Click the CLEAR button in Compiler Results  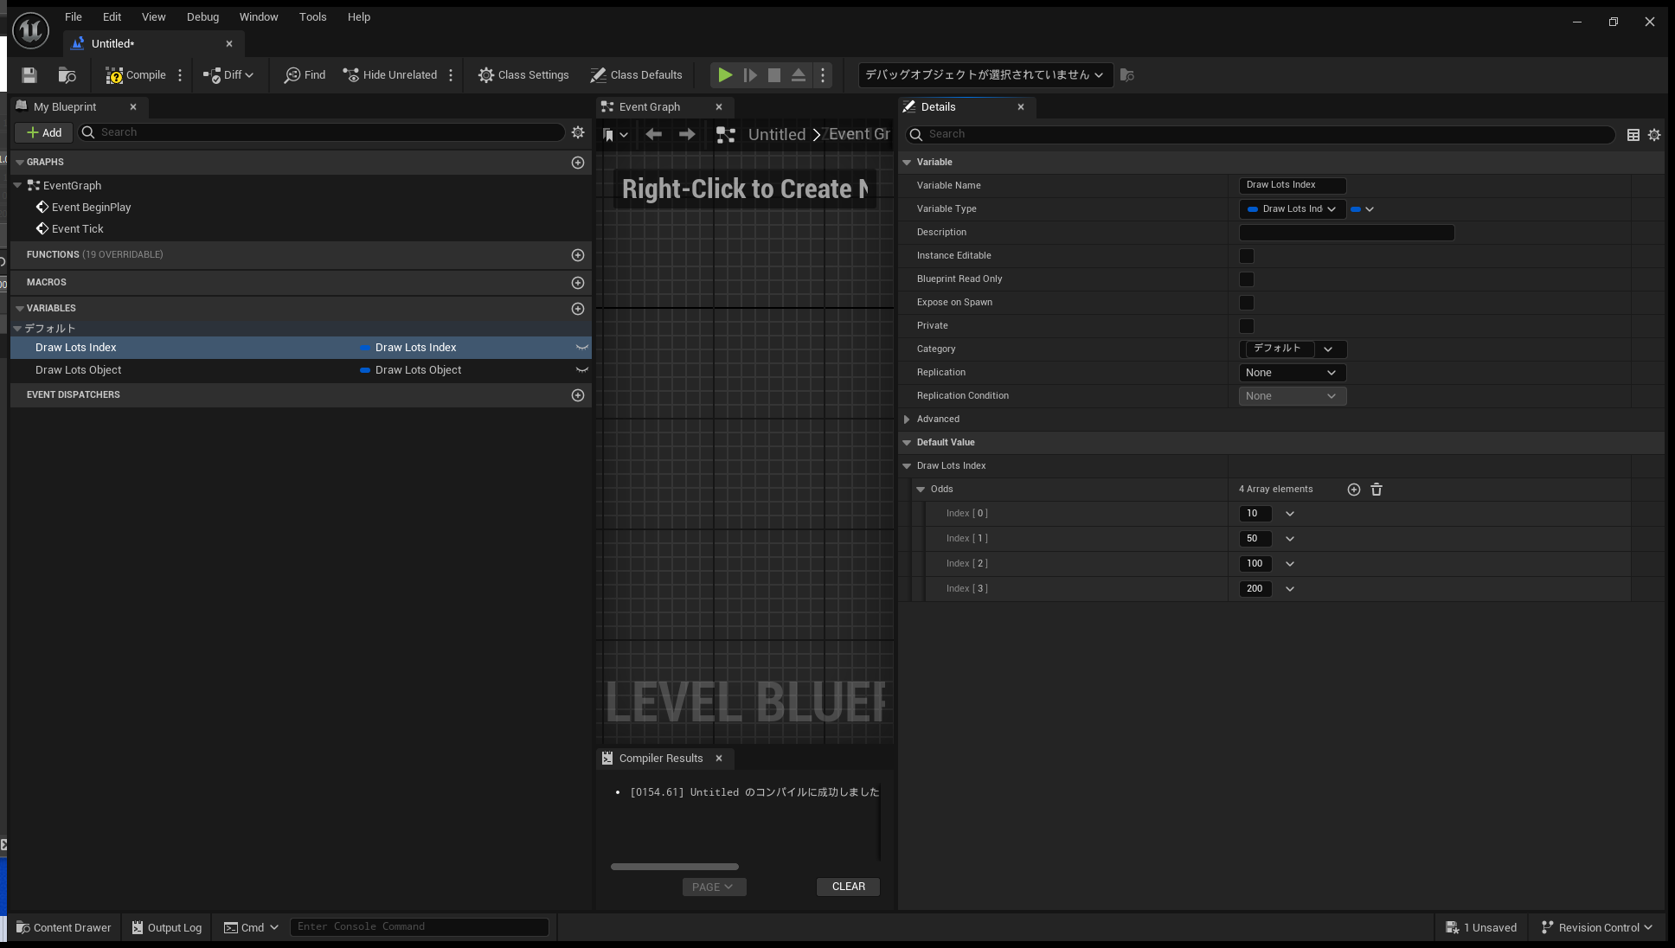[x=849, y=887]
